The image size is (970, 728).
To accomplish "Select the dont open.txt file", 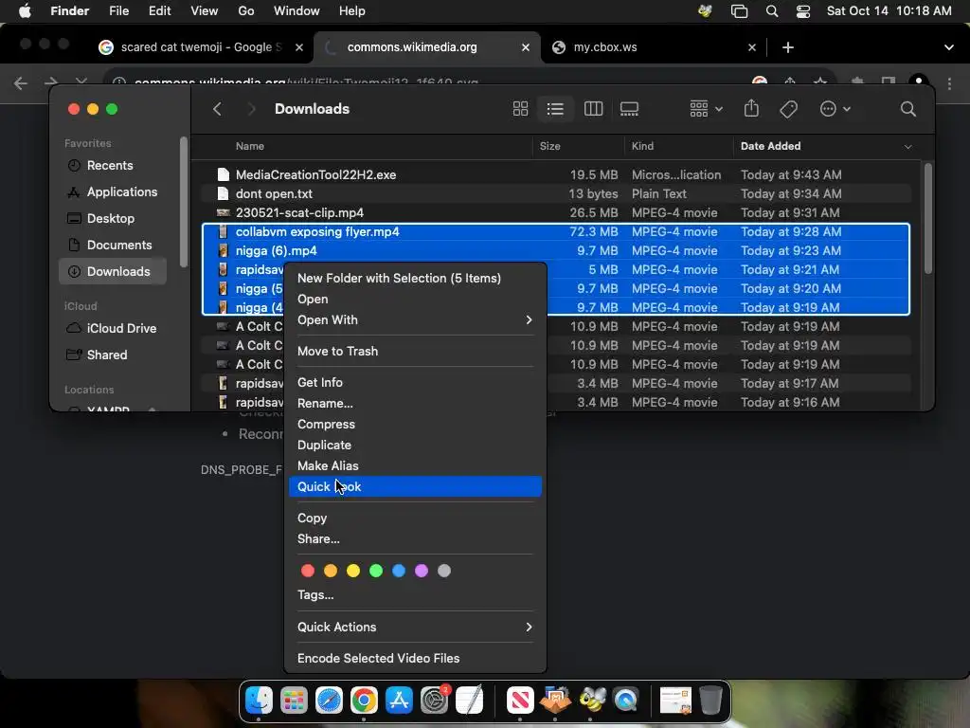I will (x=556, y=193).
